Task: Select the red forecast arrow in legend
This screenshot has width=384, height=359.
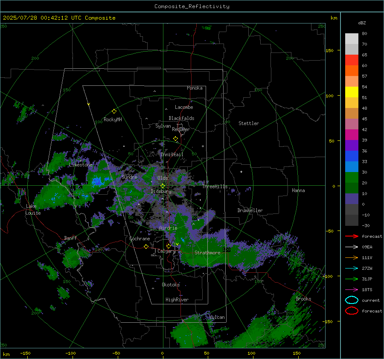Action: click(x=352, y=236)
